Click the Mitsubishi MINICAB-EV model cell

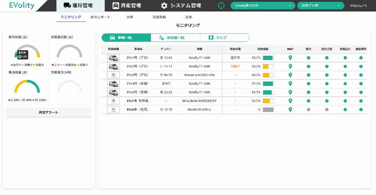[x=199, y=101]
